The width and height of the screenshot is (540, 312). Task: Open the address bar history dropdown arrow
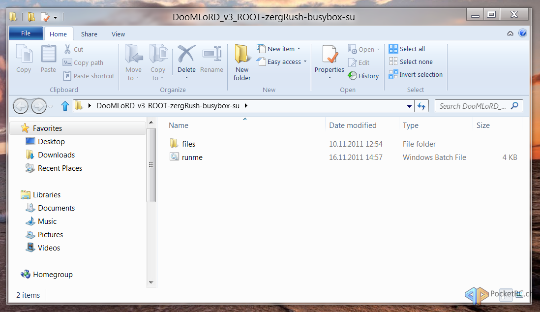tap(409, 105)
